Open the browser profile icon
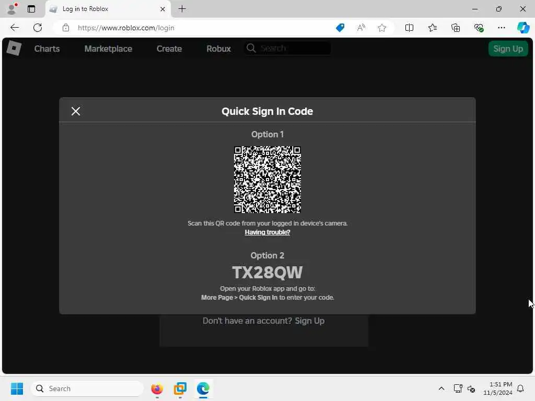This screenshot has width=535, height=401. click(x=12, y=9)
